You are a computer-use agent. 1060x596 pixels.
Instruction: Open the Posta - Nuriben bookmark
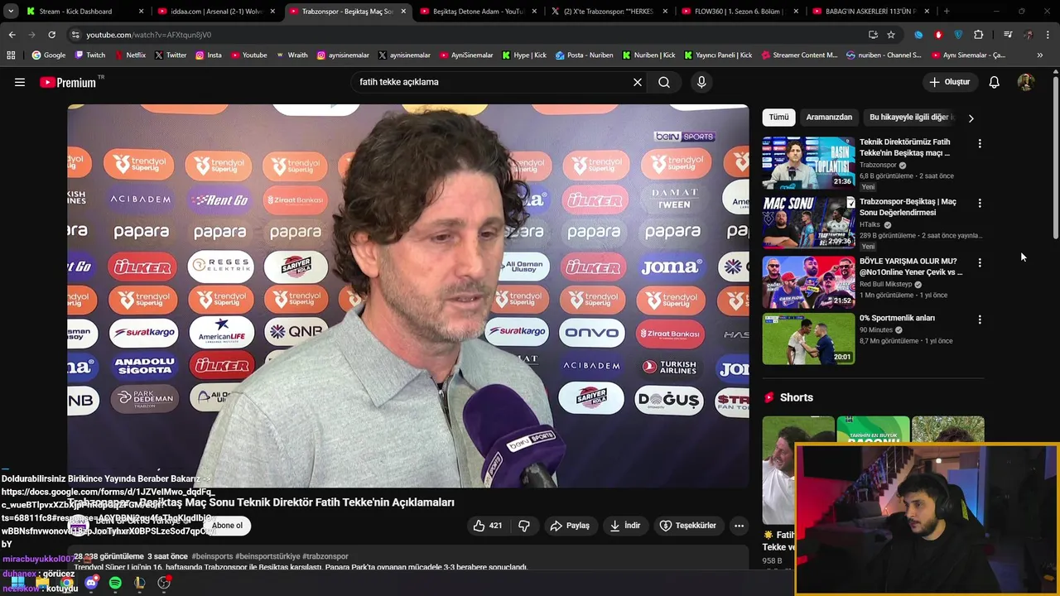[584, 55]
